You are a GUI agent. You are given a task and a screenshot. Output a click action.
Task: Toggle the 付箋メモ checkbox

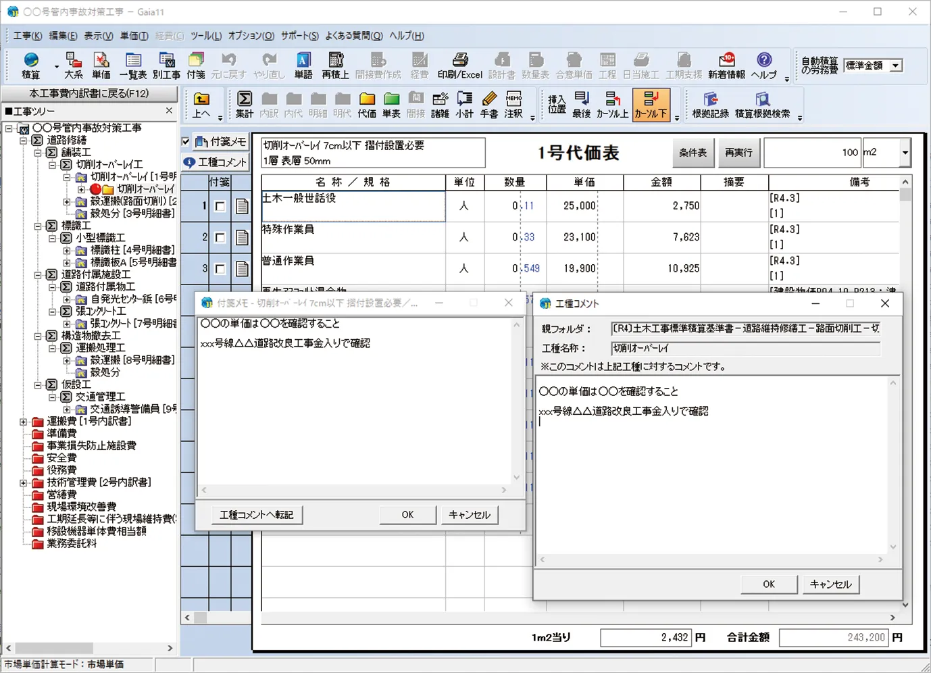pos(186,142)
